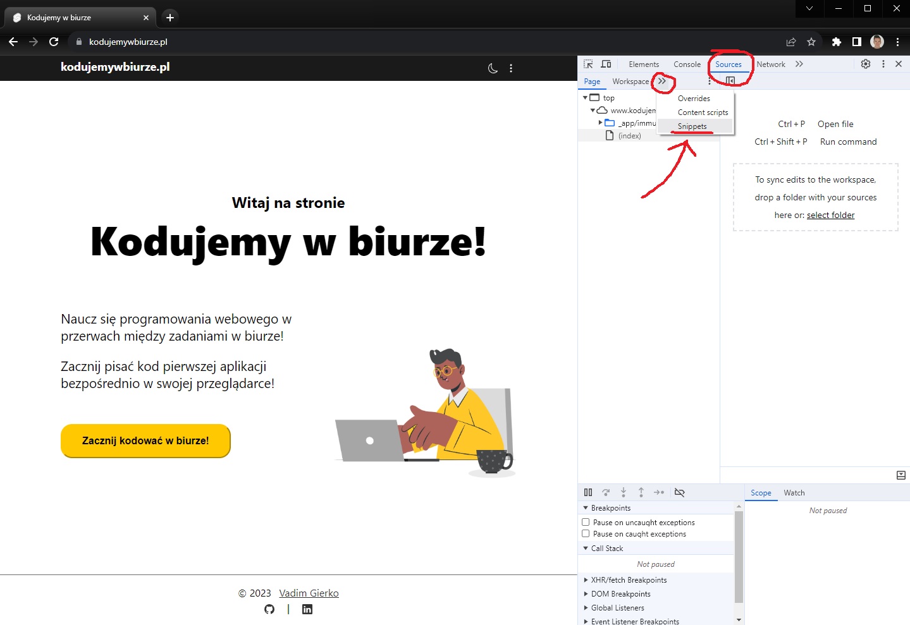Deactivate breakpoints icon
The width and height of the screenshot is (910, 625).
pyautogui.click(x=680, y=492)
